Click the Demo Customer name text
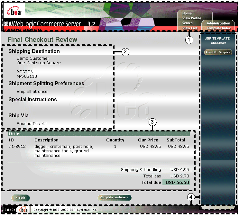The height and width of the screenshot is (216, 239). pyautogui.click(x=33, y=59)
